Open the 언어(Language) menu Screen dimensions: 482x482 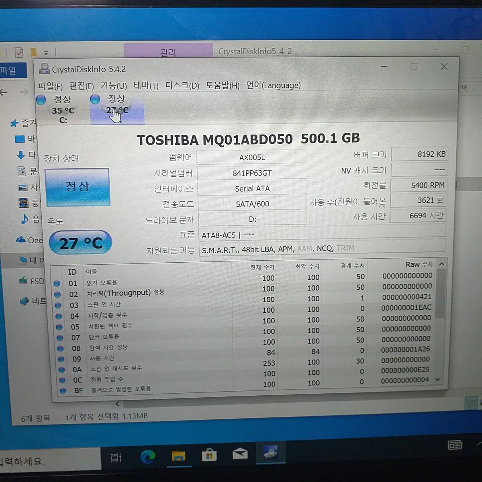(274, 85)
